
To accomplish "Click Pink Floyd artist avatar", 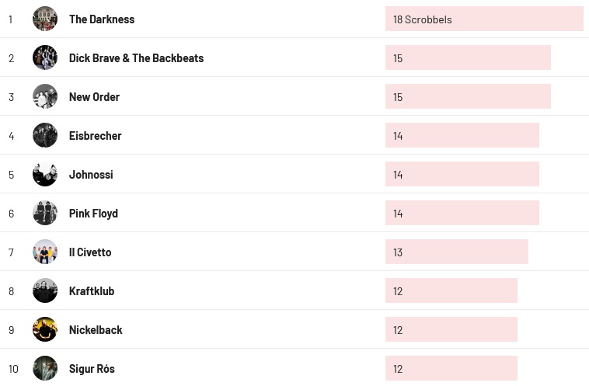I will 45,213.
